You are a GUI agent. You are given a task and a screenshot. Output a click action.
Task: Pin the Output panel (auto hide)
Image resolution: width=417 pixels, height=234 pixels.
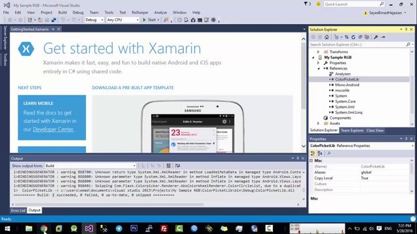point(298,159)
